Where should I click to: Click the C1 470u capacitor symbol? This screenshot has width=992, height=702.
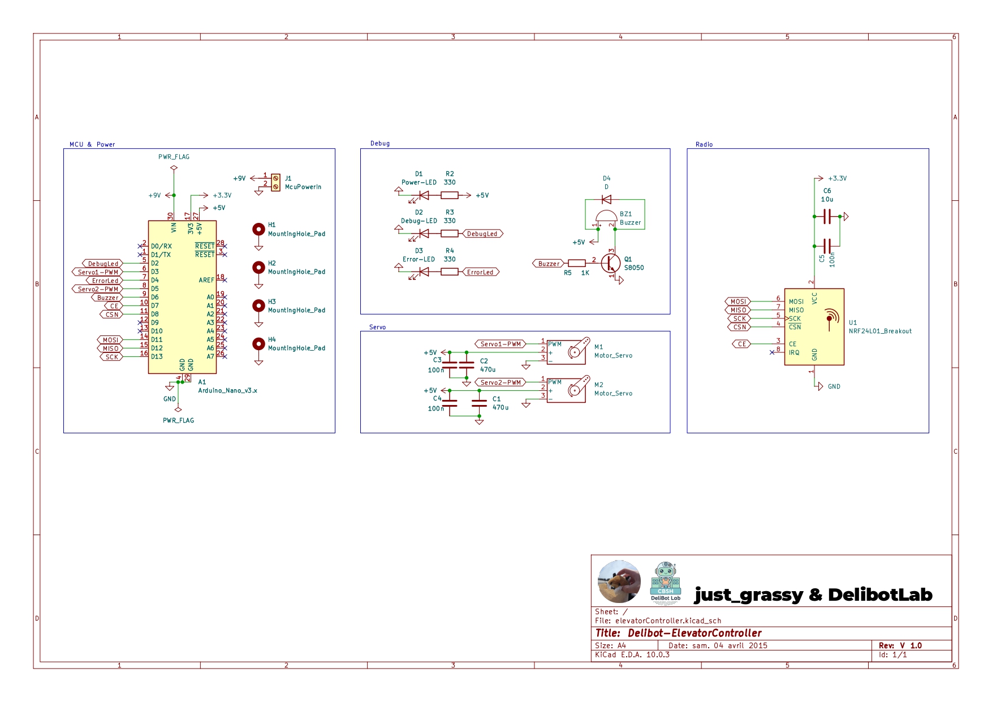point(479,403)
